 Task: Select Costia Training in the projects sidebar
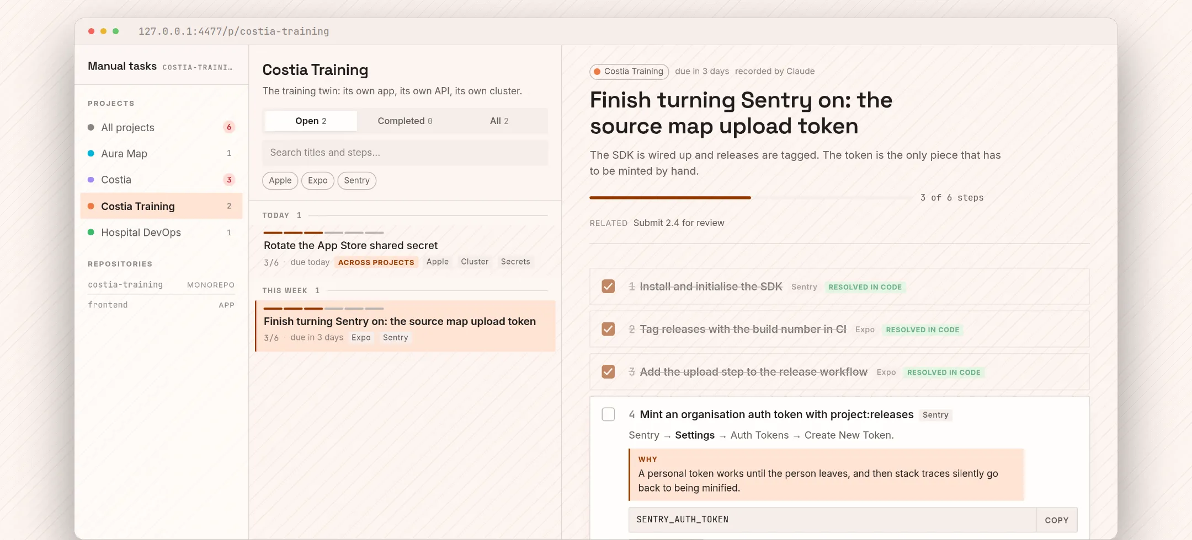161,206
